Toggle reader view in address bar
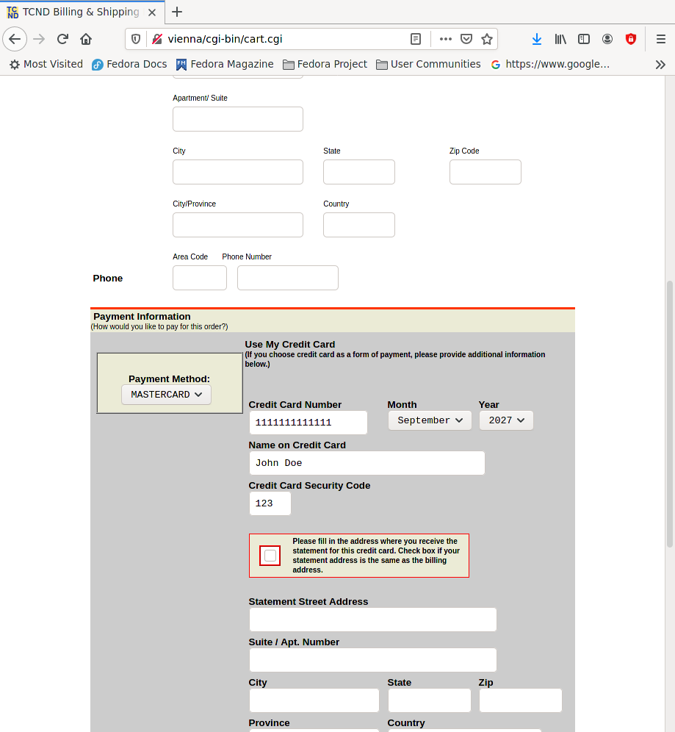The width and height of the screenshot is (675, 732). (x=416, y=39)
